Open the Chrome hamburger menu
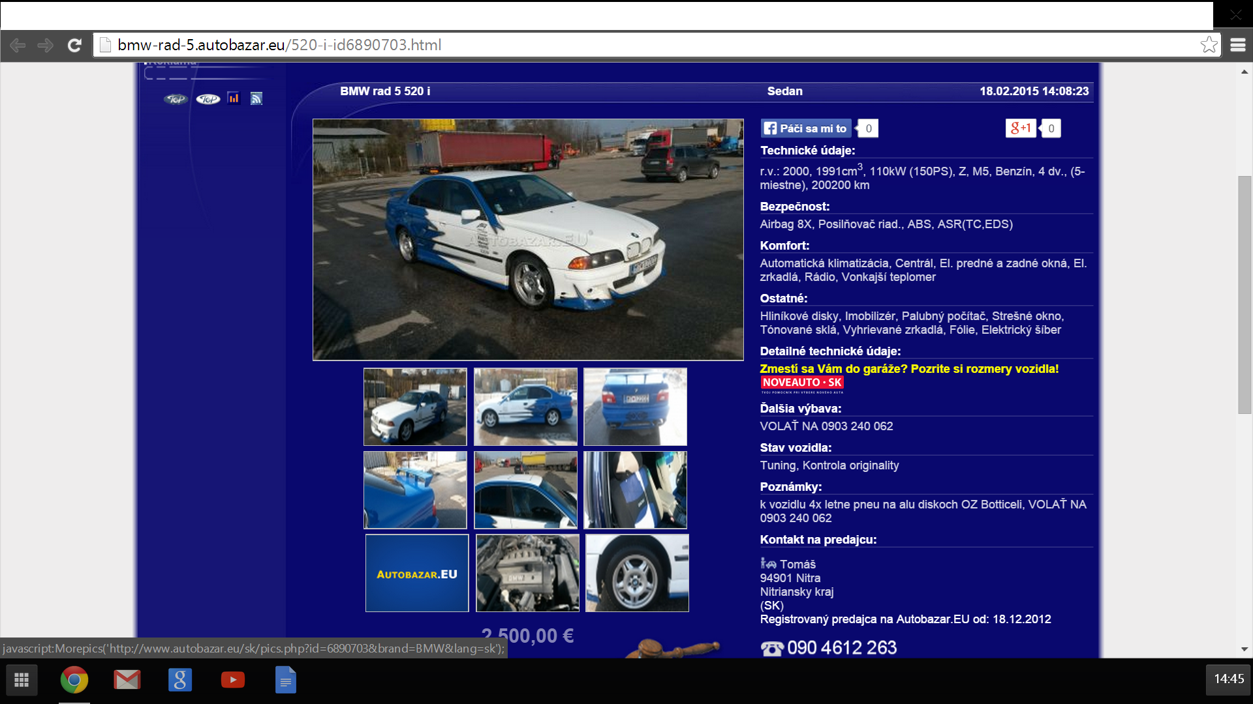Screen dimensions: 1253x704 coord(1237,45)
